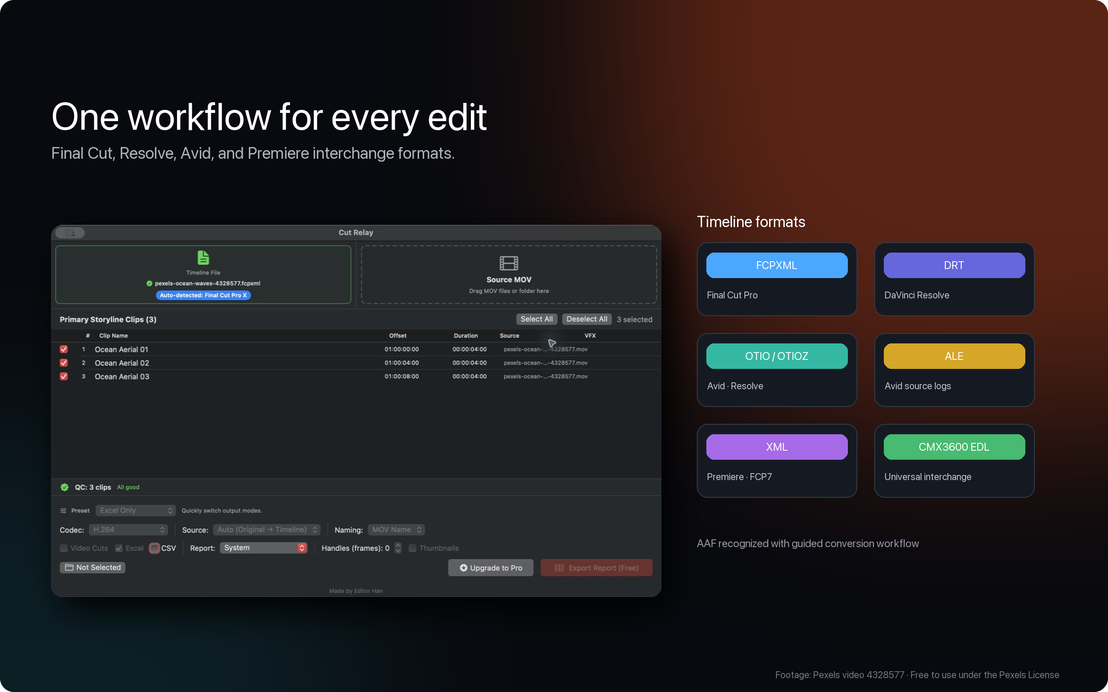This screenshot has height=692, width=1108.
Task: Click the 'Made by Editor Han' footer text
Action: pyautogui.click(x=356, y=591)
